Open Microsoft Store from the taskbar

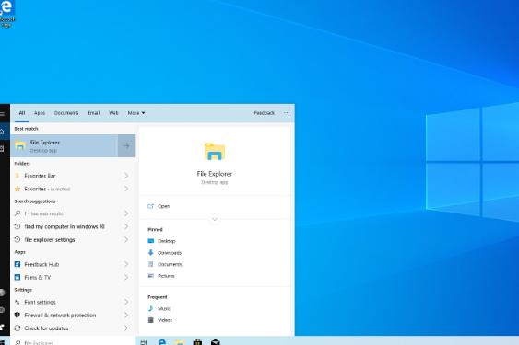[x=197, y=342]
